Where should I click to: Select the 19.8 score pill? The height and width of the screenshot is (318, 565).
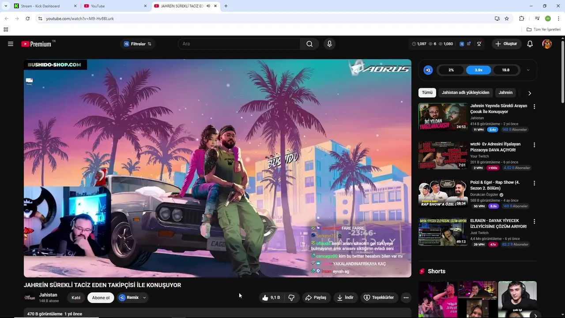coord(506,70)
